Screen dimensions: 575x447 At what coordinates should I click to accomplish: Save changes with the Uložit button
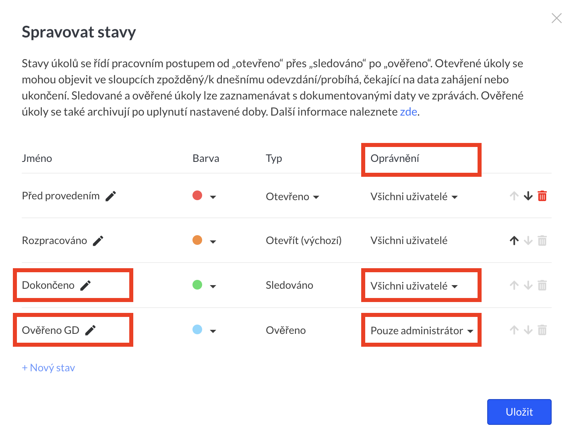click(x=519, y=412)
